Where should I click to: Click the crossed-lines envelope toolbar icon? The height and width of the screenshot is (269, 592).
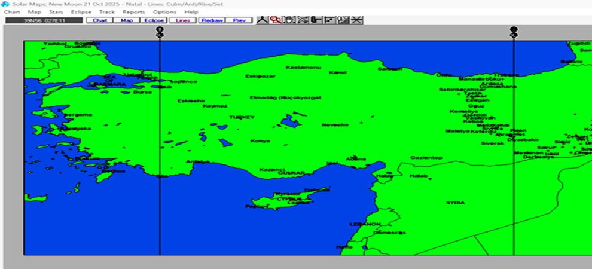303,20
